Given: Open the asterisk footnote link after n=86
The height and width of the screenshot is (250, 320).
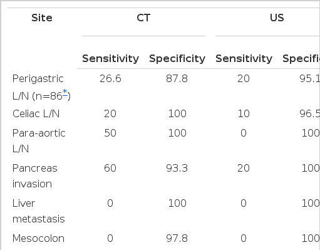Looking at the screenshot, I should click(65, 92).
